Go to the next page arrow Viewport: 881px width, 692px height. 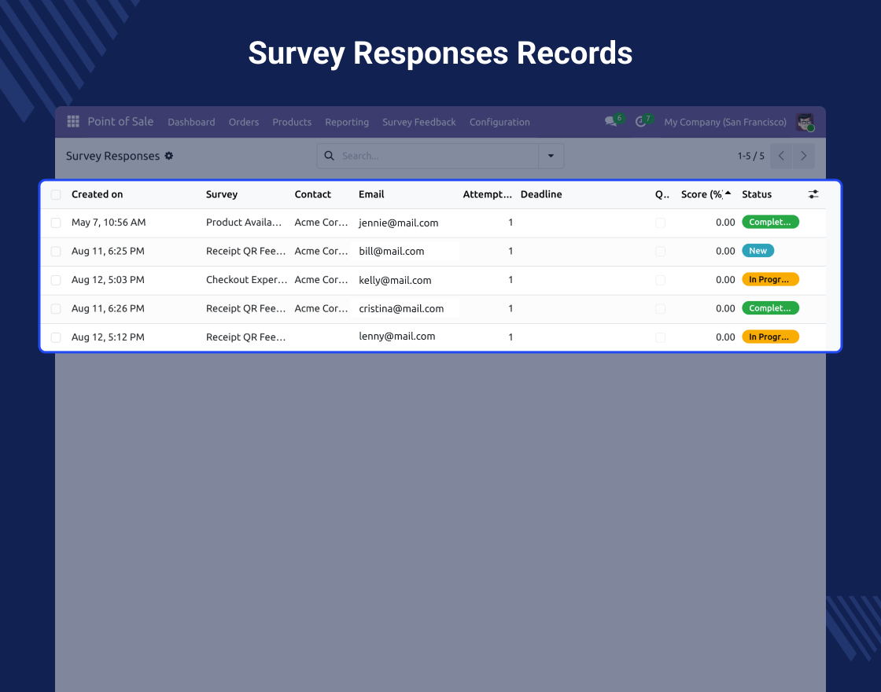click(x=803, y=156)
